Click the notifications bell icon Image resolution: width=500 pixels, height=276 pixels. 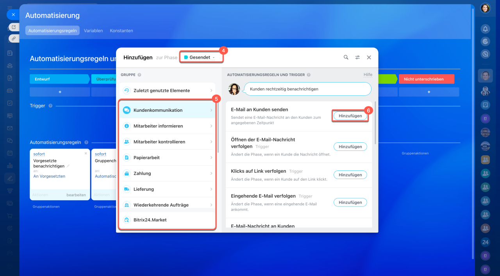click(485, 29)
